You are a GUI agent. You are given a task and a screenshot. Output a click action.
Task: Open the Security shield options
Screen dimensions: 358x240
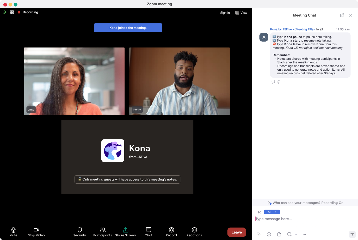point(79,232)
